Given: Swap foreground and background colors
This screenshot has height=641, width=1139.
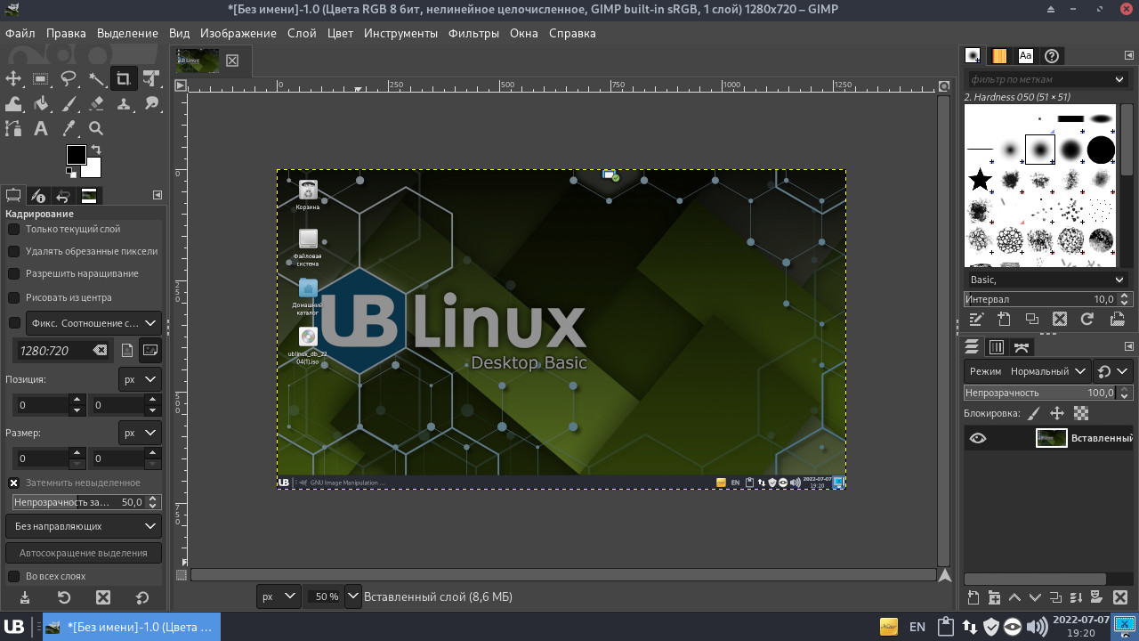Looking at the screenshot, I should [96, 150].
